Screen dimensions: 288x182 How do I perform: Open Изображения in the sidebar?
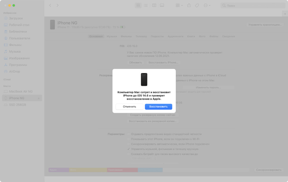(x=19, y=58)
